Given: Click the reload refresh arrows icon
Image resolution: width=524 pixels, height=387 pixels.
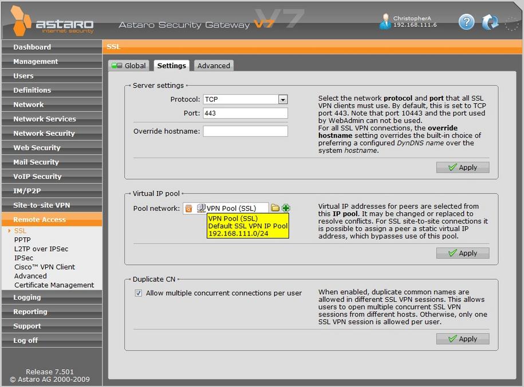Looking at the screenshot, I should pos(490,22).
